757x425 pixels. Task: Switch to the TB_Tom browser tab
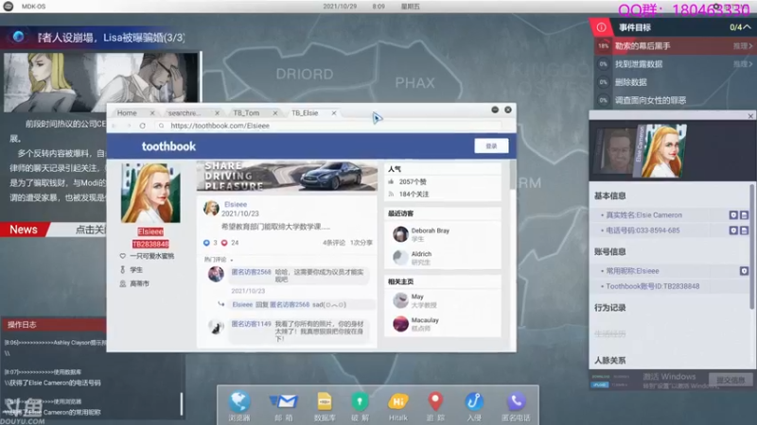(x=246, y=112)
